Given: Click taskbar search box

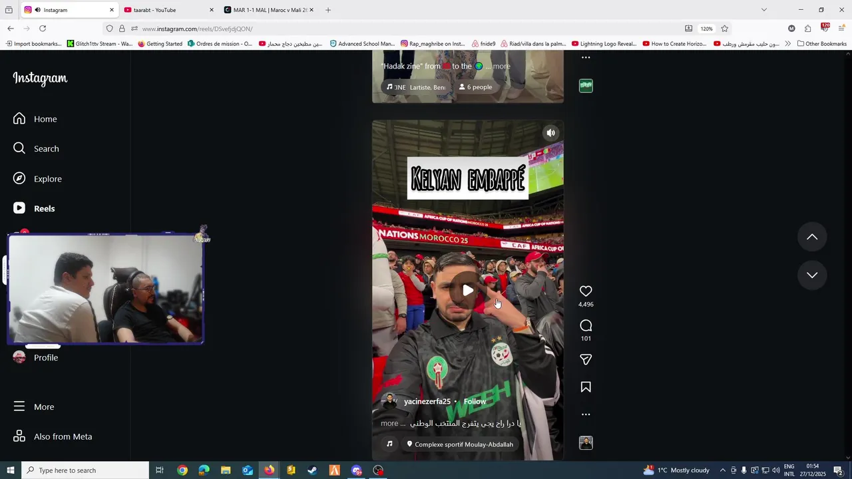Looking at the screenshot, I should 85,470.
